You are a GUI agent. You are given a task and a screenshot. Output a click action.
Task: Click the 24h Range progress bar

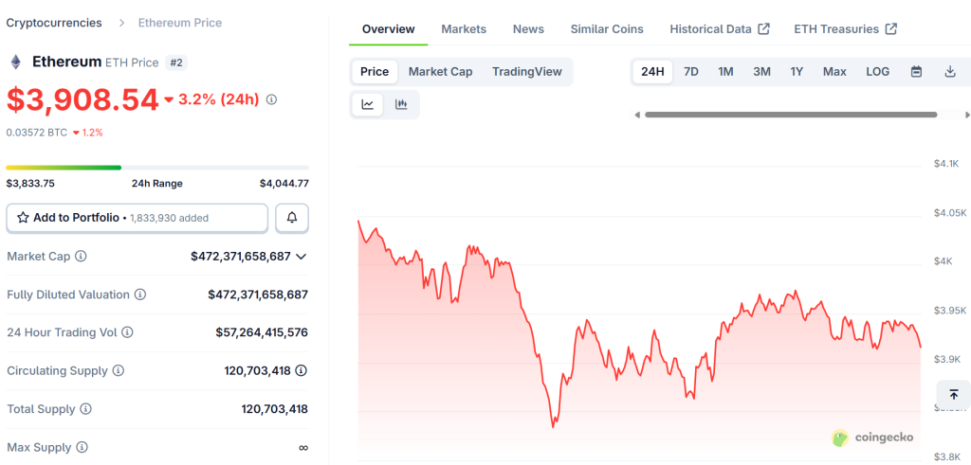pos(157,168)
